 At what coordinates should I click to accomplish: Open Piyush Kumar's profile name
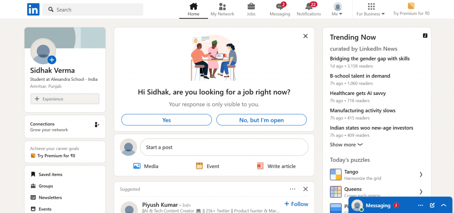[160, 205]
